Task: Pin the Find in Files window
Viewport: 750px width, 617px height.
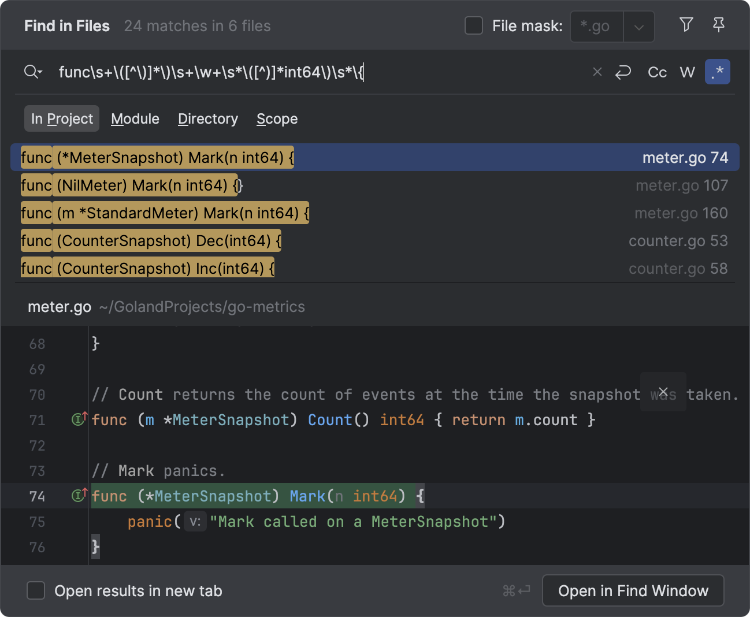Action: (718, 25)
